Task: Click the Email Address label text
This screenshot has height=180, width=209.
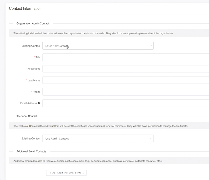Action: click(x=28, y=103)
